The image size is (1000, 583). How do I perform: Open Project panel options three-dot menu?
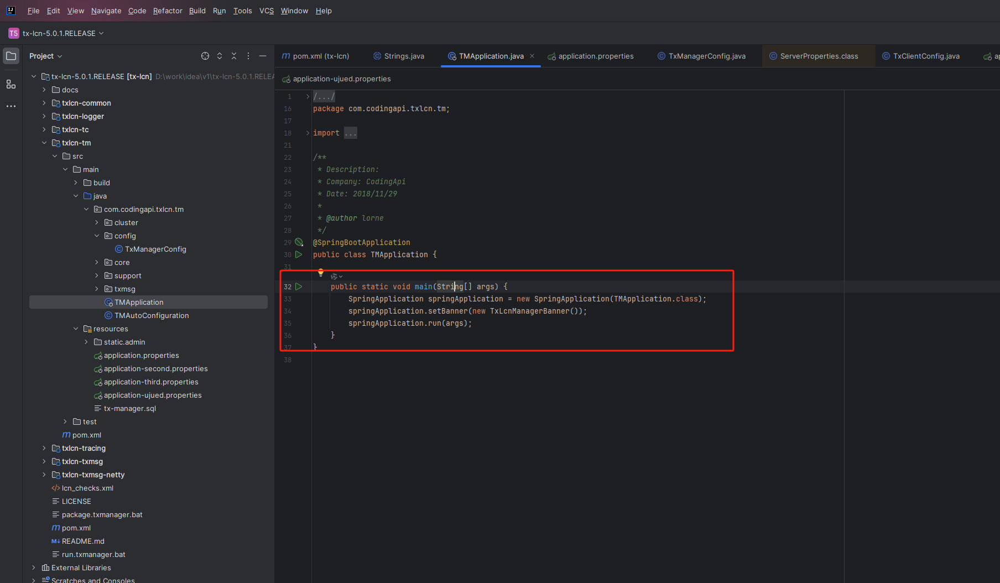tap(248, 56)
